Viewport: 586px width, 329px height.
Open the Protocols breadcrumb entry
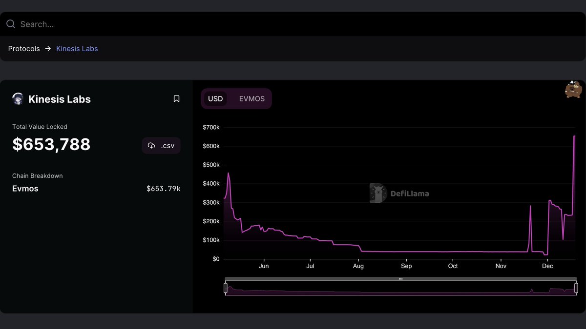tap(23, 48)
